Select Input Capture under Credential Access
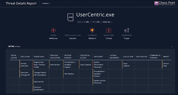Image resolution: width=178 pixels, height=95 pixels. [x=86, y=65]
